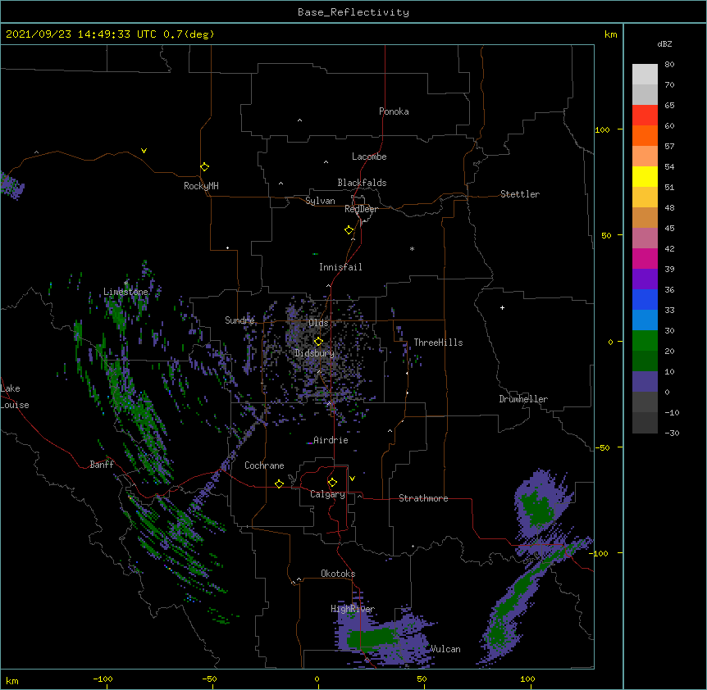Click the 36 dBZ blue legend swatch

tap(645, 299)
